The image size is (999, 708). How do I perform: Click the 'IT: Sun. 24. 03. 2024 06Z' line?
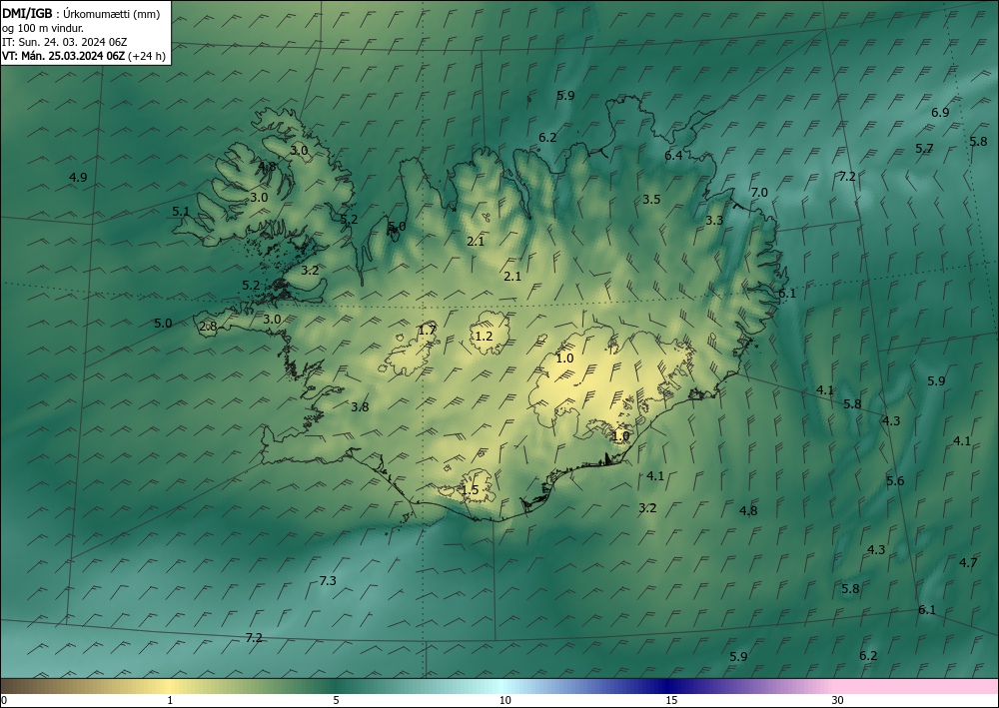[x=65, y=42]
